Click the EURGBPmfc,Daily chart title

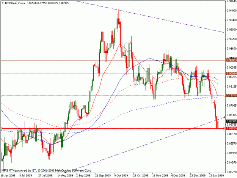pyautogui.click(x=13, y=3)
